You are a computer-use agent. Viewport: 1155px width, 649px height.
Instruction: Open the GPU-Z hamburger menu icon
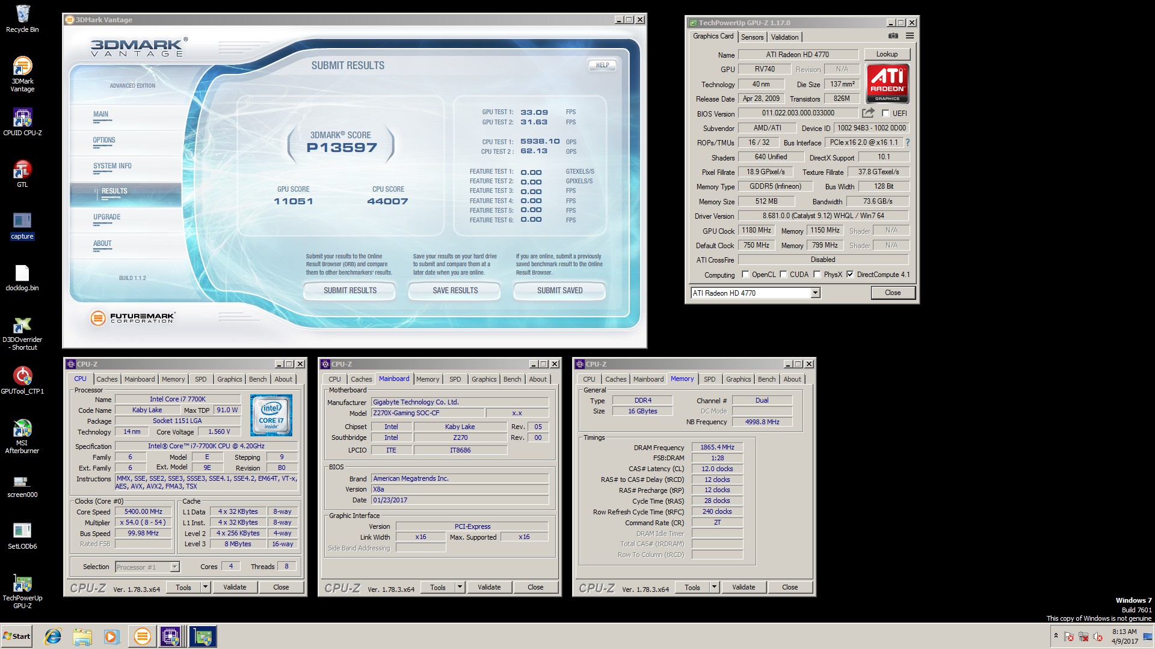click(x=910, y=36)
